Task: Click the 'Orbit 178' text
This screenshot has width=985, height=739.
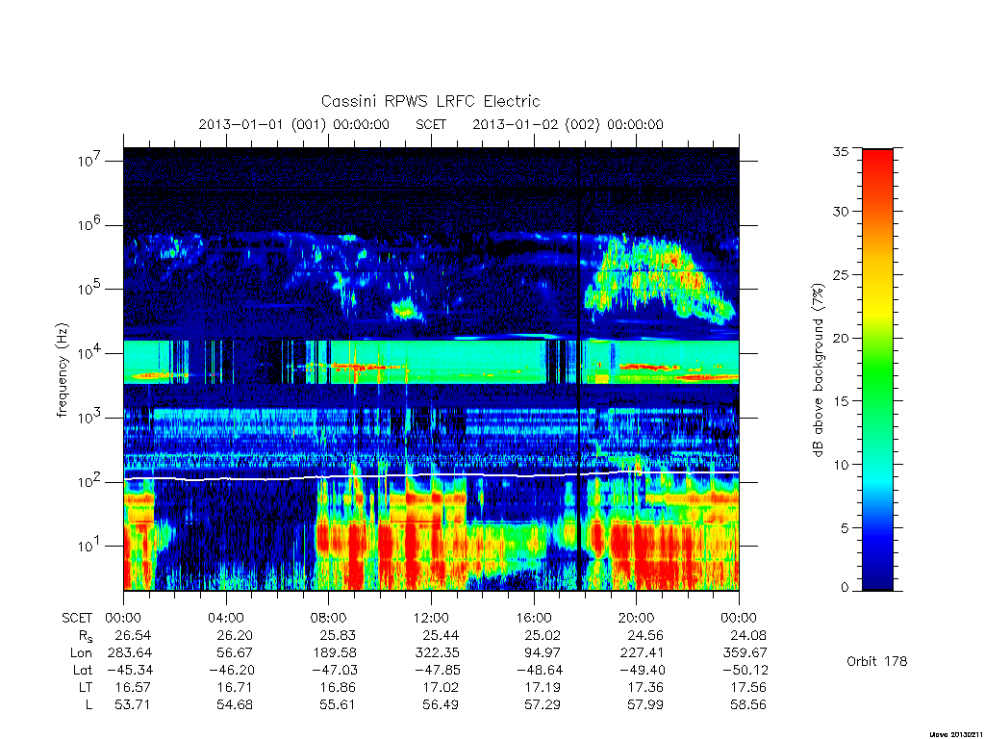Action: coord(877,661)
